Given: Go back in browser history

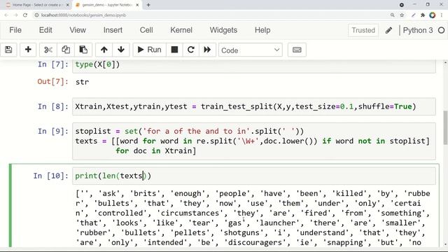Looking at the screenshot, I should pyautogui.click(x=6, y=15).
